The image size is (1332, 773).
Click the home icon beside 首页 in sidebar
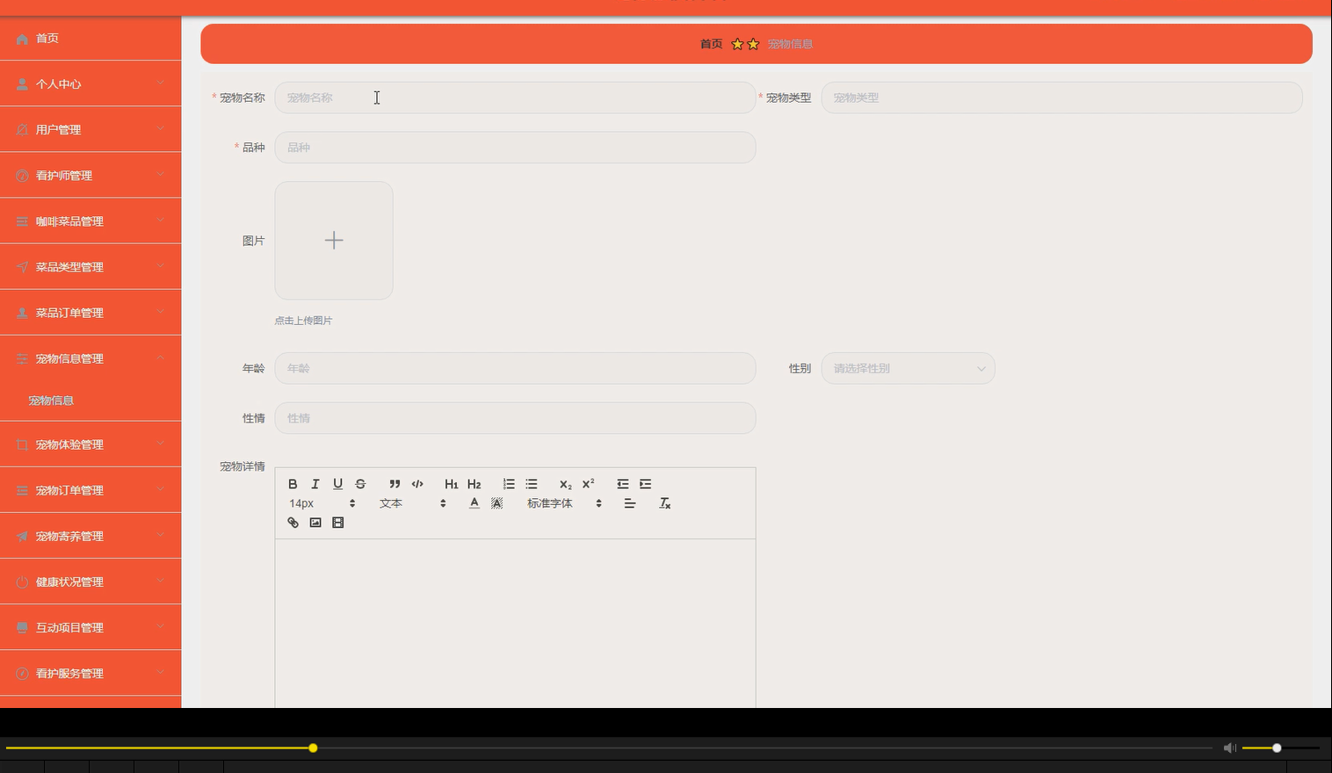[22, 39]
